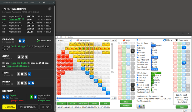
Task: Click the Suited range button
Action: point(94,103)
